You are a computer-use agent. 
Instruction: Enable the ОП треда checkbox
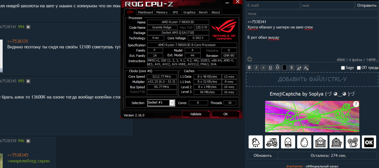coord(359,68)
